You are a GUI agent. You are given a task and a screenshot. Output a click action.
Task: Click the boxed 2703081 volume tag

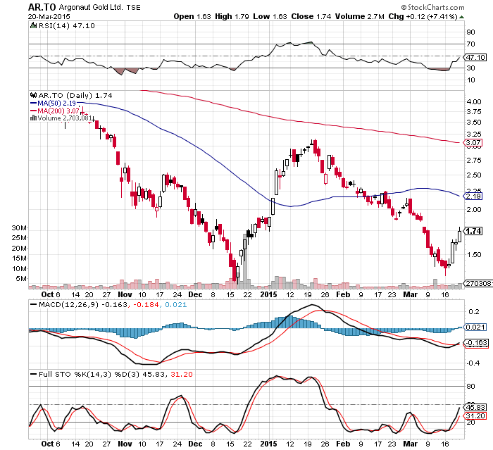point(478,283)
